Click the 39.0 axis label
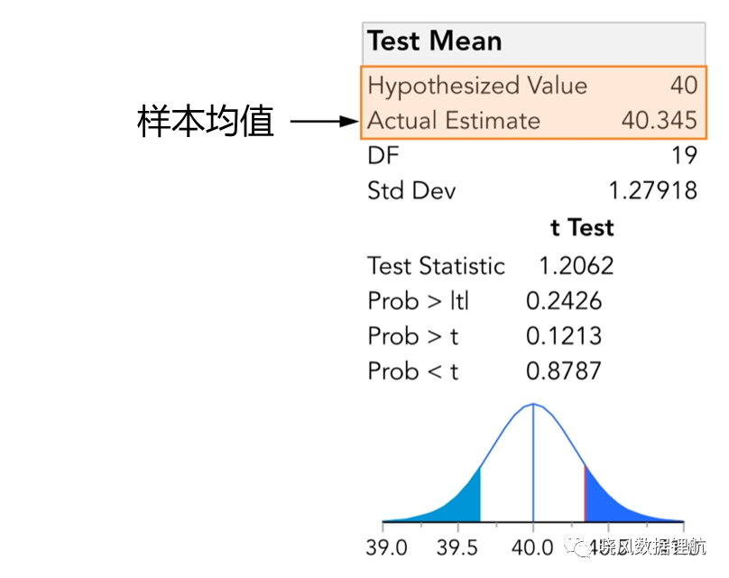Image resolution: width=729 pixels, height=578 pixels. click(386, 548)
